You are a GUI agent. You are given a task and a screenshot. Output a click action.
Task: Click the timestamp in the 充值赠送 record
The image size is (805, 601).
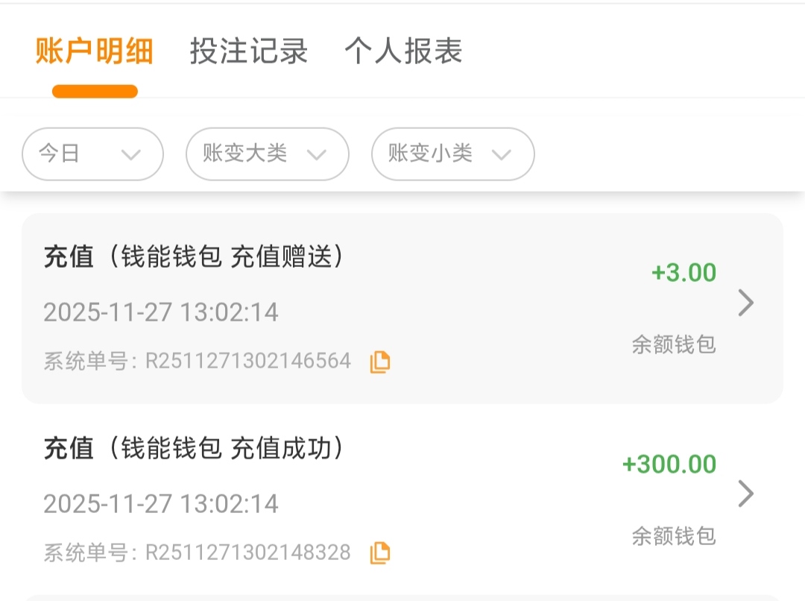point(161,312)
